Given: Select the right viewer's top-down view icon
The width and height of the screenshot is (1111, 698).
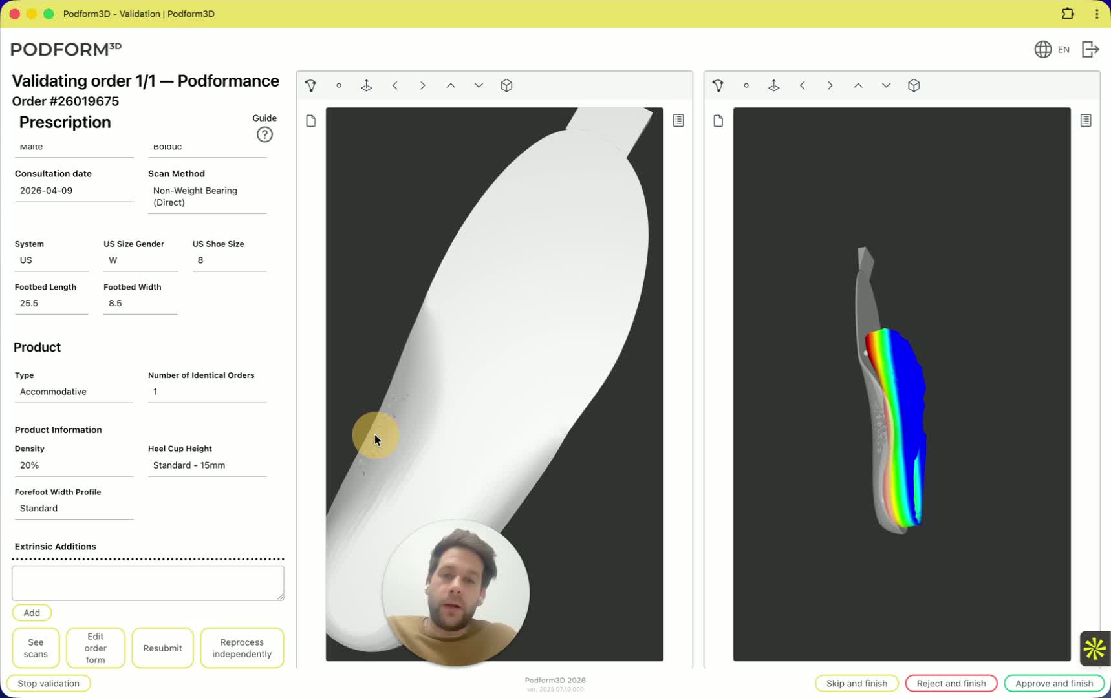Looking at the screenshot, I should [774, 85].
